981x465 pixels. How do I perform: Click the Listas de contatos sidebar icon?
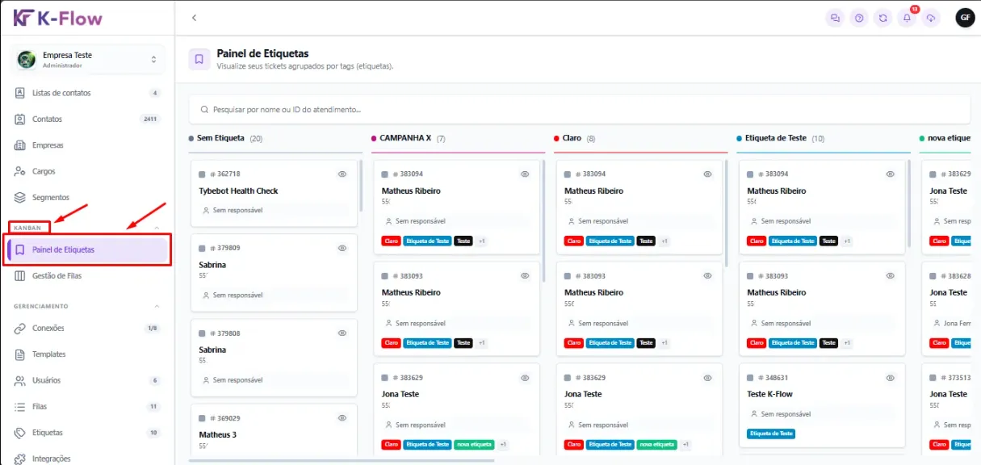(20, 93)
